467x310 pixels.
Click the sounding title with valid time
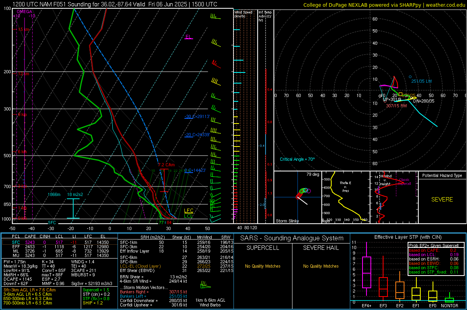pyautogui.click(x=115, y=4)
